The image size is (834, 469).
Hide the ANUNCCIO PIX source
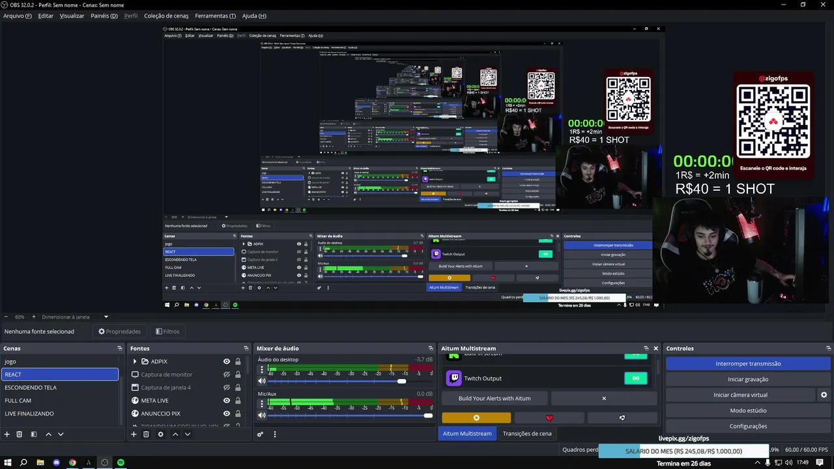coord(227,414)
